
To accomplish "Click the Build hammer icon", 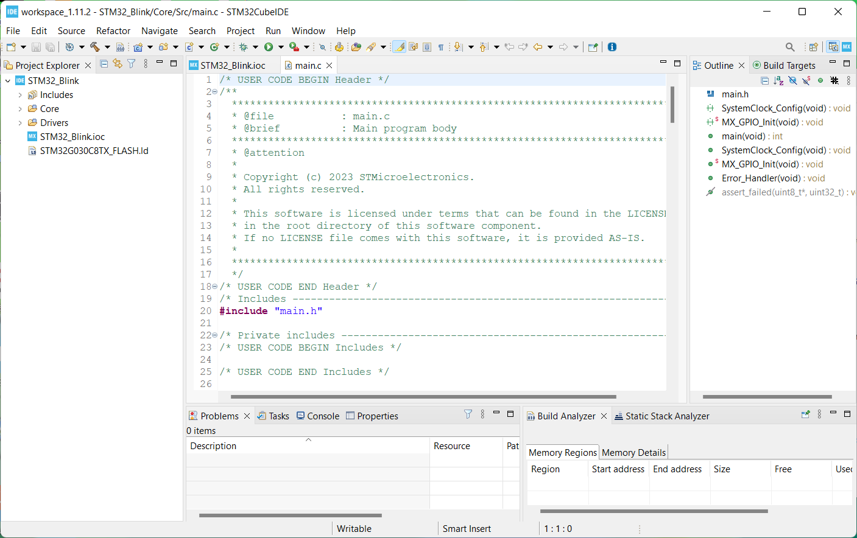I will [x=94, y=47].
